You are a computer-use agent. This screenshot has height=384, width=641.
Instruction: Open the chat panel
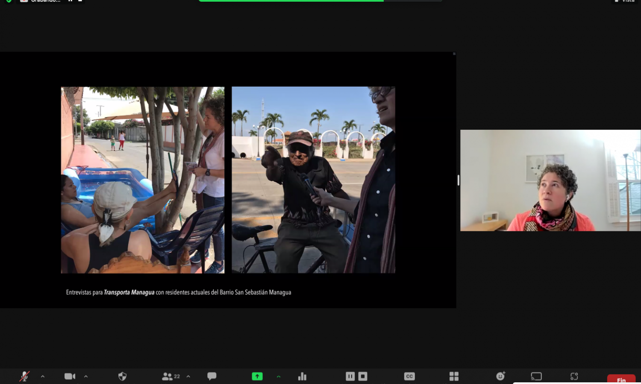[212, 376]
